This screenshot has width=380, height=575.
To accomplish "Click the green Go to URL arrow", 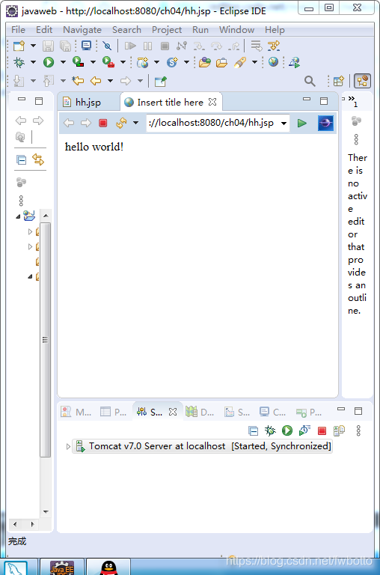I will [302, 123].
